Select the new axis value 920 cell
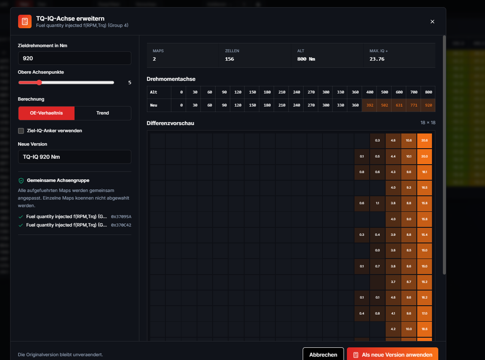Image resolution: width=485 pixels, height=360 pixels. (x=428, y=105)
